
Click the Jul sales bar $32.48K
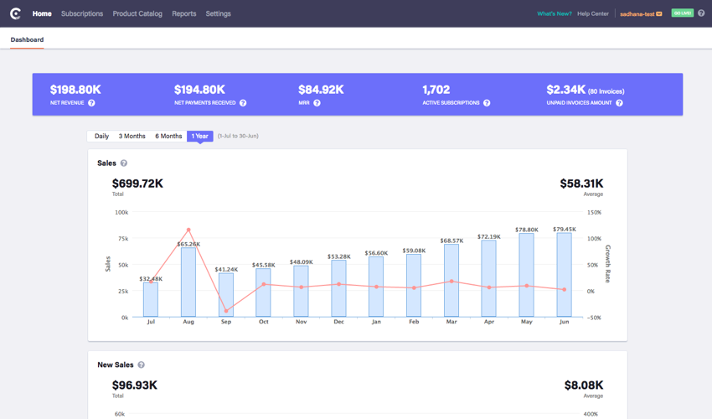(x=151, y=299)
